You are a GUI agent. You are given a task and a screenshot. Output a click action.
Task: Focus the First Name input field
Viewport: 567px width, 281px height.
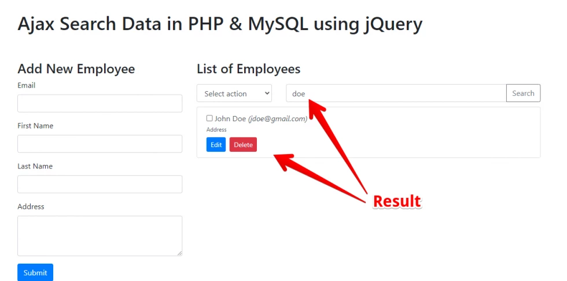point(100,144)
